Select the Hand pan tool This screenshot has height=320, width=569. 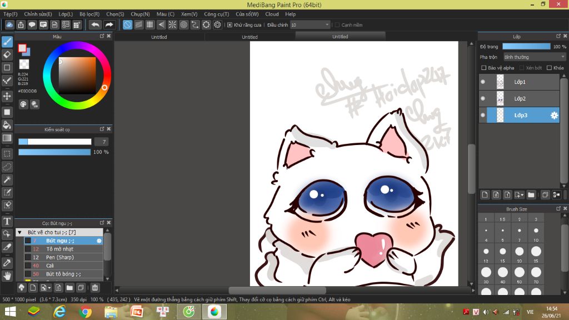coord(7,276)
